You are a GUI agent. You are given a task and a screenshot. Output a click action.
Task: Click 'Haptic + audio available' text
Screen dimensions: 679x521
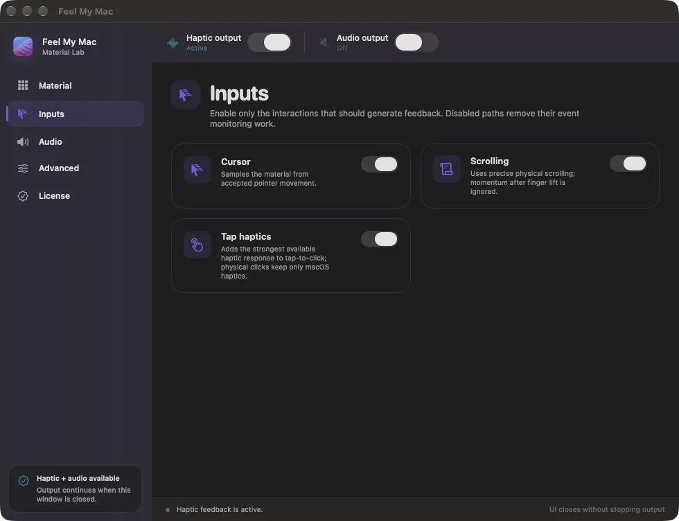pyautogui.click(x=78, y=478)
